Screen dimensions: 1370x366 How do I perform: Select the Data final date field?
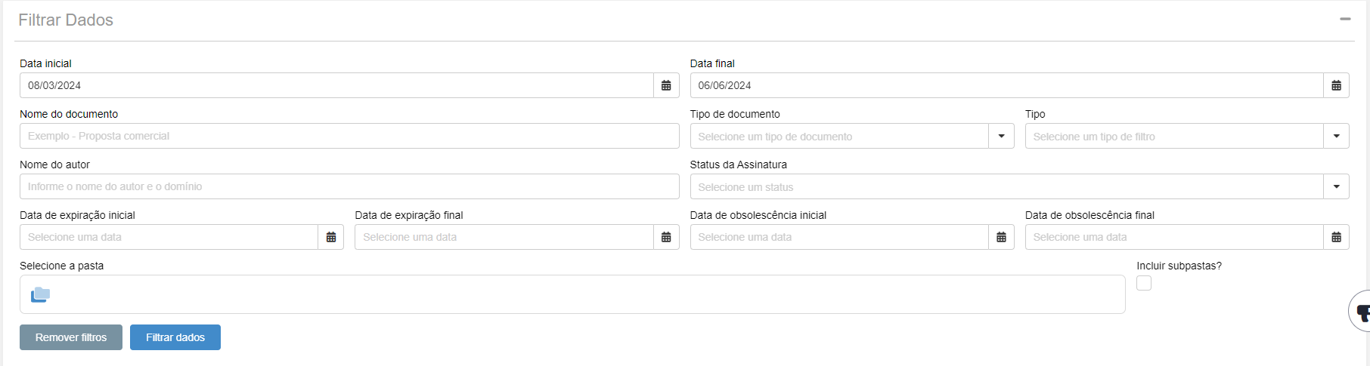click(x=1006, y=85)
